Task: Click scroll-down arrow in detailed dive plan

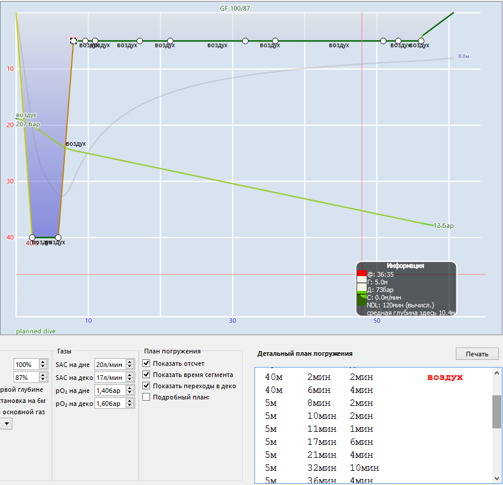Action: coord(497,478)
